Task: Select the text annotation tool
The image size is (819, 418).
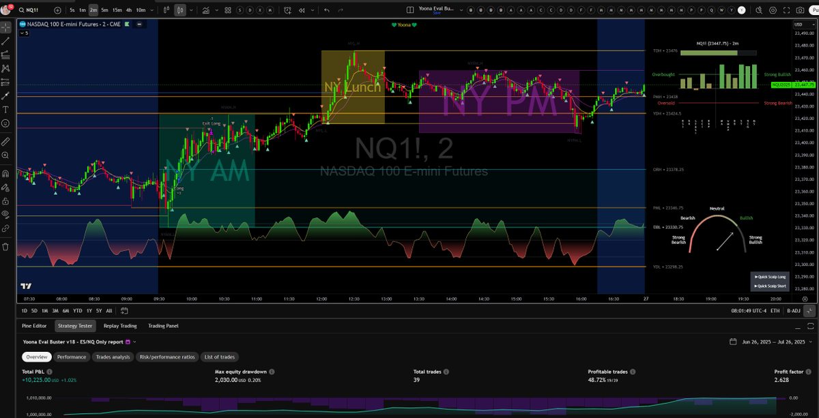Action: click(6, 110)
